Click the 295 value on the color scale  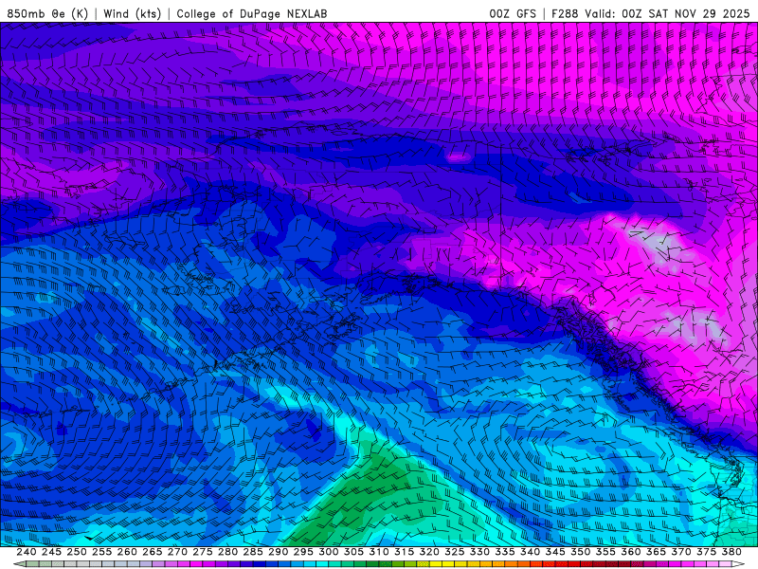coord(303,552)
